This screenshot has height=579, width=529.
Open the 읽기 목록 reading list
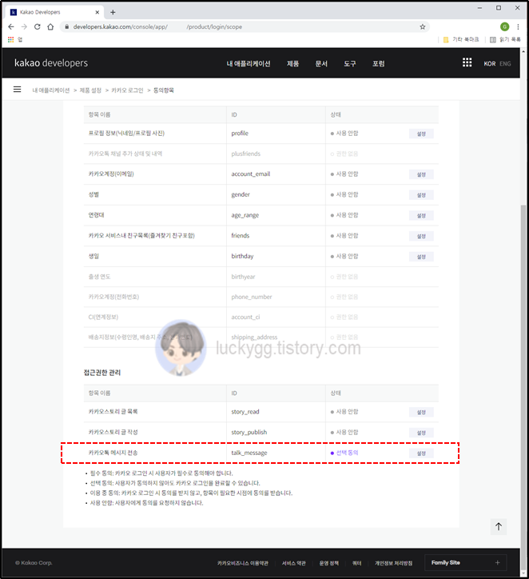coord(505,39)
